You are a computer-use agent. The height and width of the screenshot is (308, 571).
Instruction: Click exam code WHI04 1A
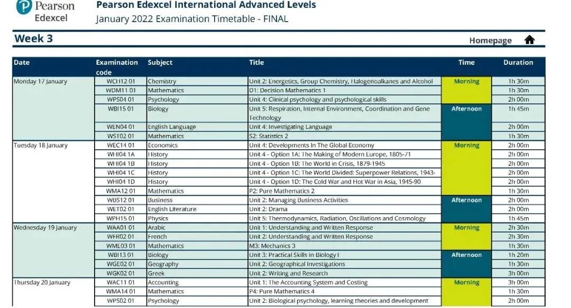coord(121,155)
